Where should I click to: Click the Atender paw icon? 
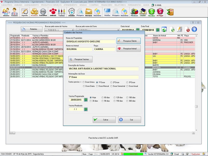click(x=71, y=12)
